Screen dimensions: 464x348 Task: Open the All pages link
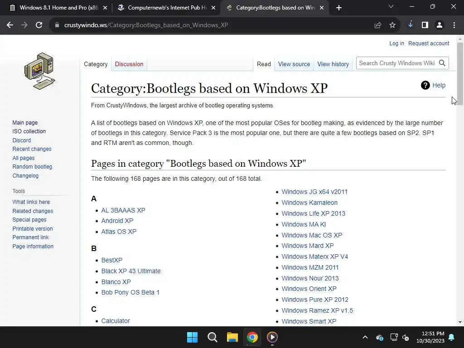point(24,158)
